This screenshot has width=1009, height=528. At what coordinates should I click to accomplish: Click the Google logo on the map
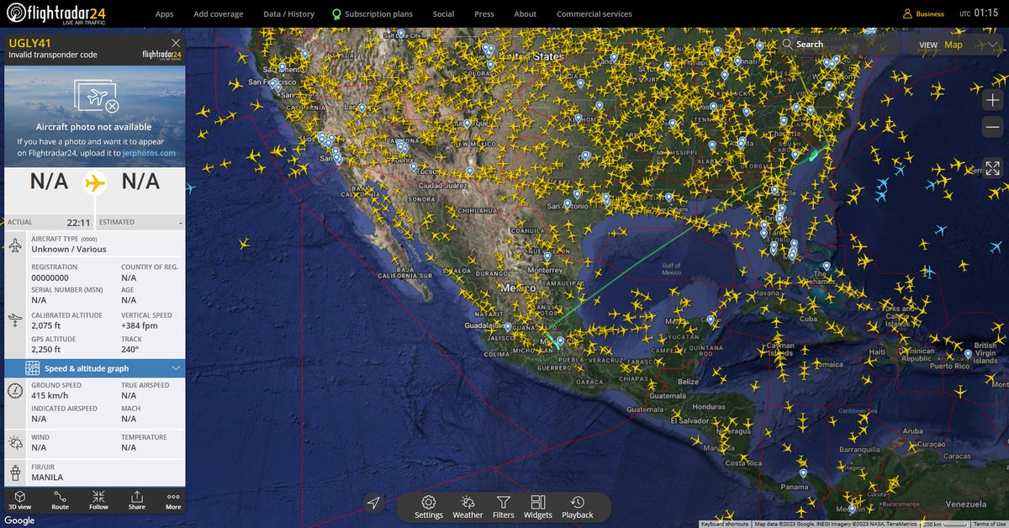click(x=18, y=520)
